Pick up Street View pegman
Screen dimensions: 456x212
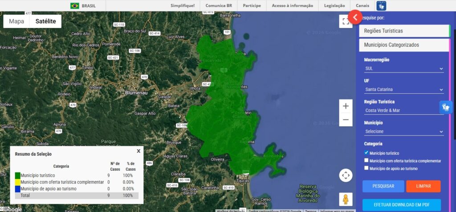[x=346, y=199]
